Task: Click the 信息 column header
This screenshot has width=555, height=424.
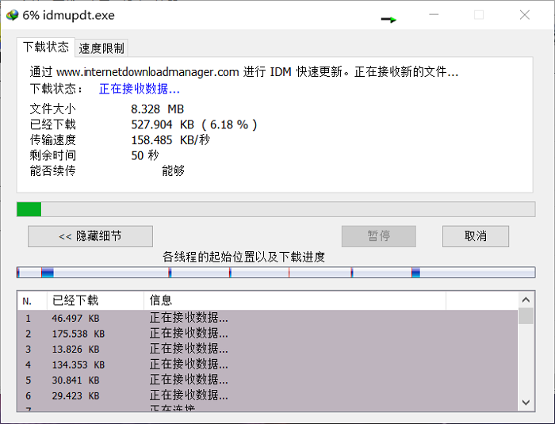Action: tap(295, 301)
